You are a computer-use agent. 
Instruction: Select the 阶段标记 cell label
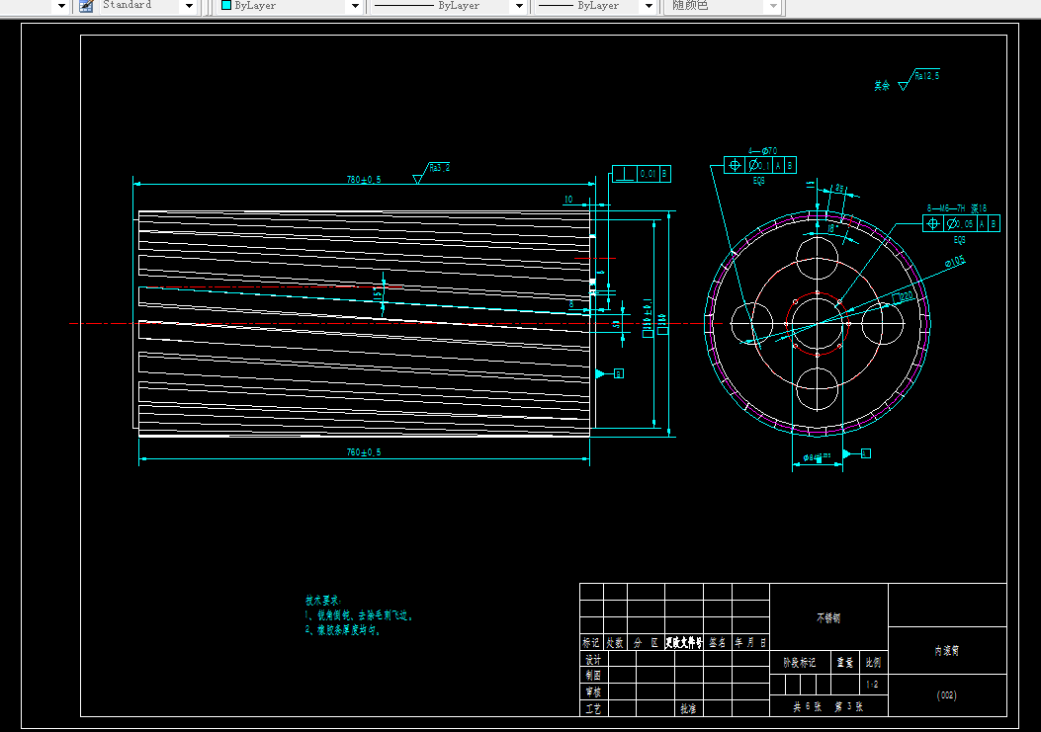point(800,662)
